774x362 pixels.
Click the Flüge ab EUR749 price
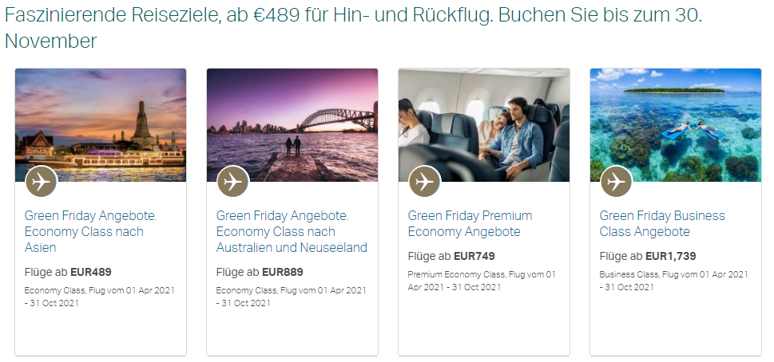(451, 256)
